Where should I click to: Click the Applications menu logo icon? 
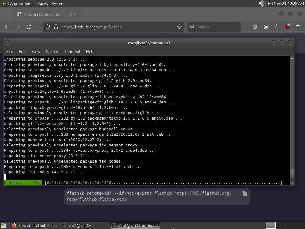point(5,4)
